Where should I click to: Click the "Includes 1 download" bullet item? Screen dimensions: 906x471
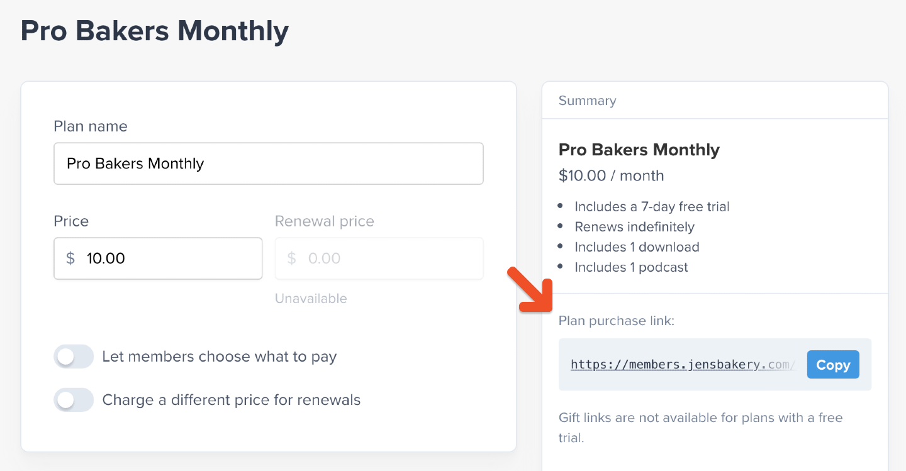click(637, 247)
